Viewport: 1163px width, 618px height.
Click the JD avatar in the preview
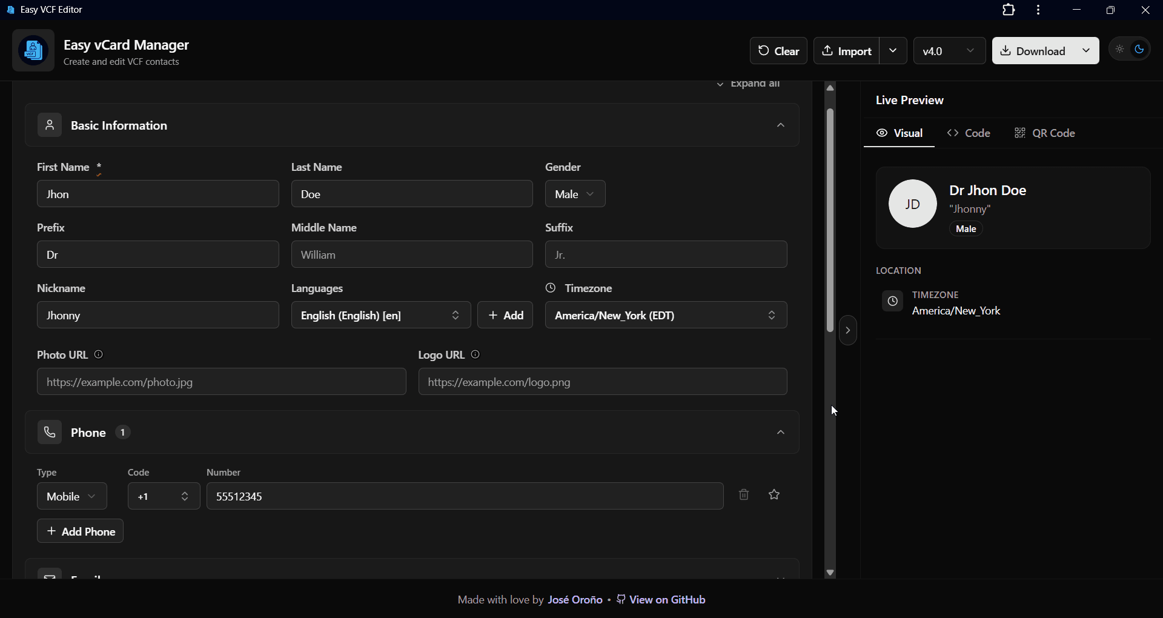pos(913,204)
